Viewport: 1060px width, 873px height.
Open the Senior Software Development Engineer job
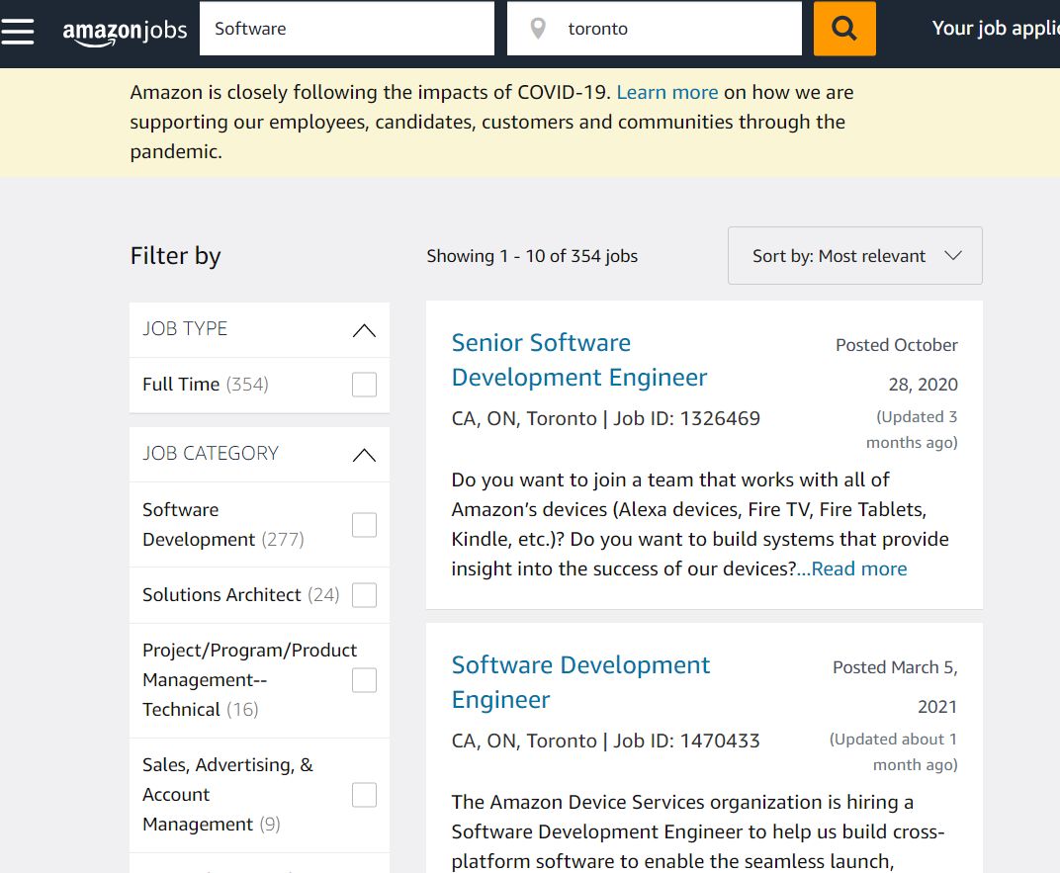click(579, 360)
